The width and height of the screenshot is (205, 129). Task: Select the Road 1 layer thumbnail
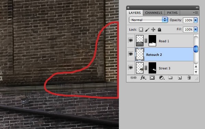(x=140, y=41)
